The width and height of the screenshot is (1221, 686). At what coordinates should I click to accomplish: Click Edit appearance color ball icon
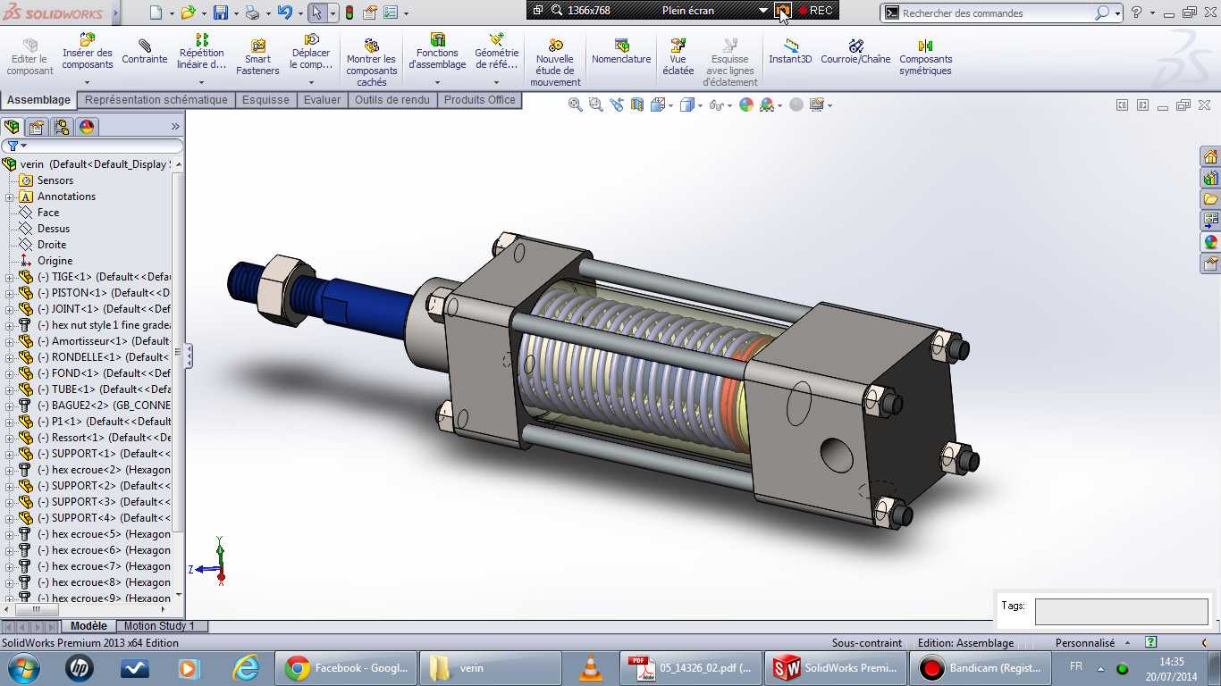click(746, 105)
